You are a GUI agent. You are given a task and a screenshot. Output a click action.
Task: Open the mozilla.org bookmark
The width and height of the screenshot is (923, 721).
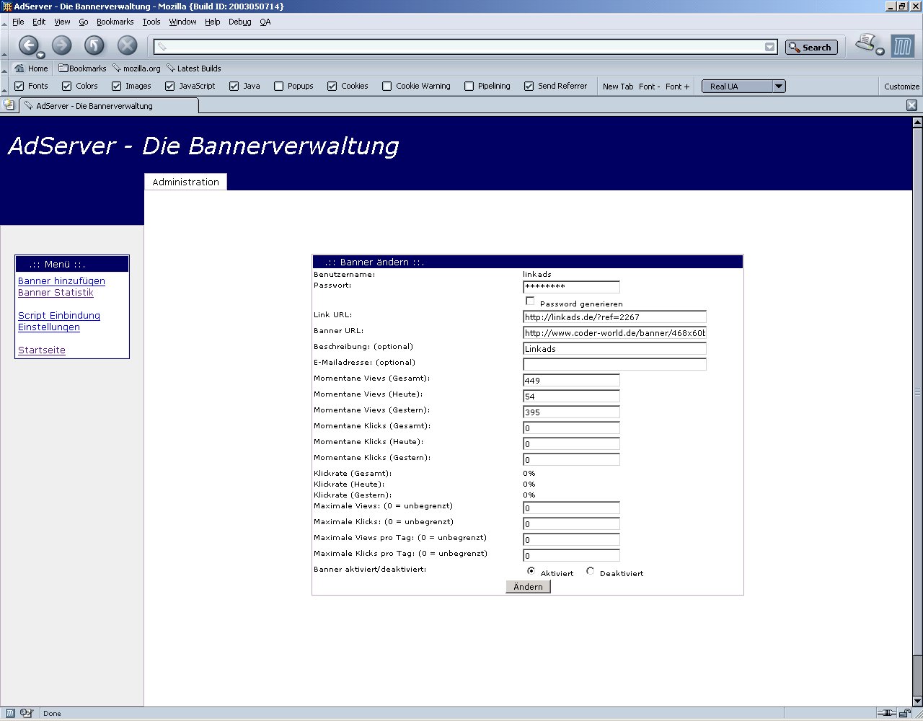pyautogui.click(x=136, y=68)
